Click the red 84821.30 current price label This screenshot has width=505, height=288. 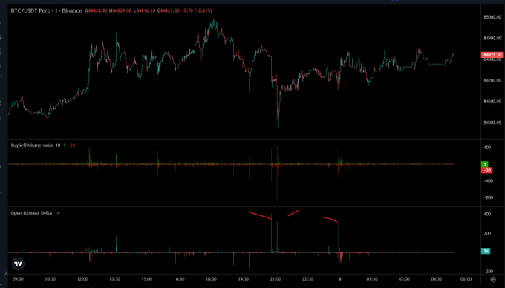point(492,55)
